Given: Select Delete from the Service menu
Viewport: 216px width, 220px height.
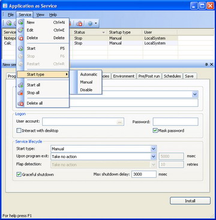Looking at the screenshot, I should pos(43,38).
